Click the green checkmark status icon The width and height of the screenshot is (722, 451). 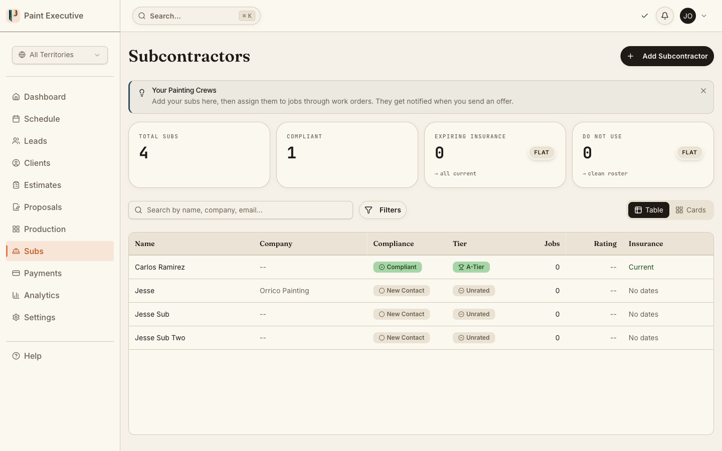coord(645,16)
